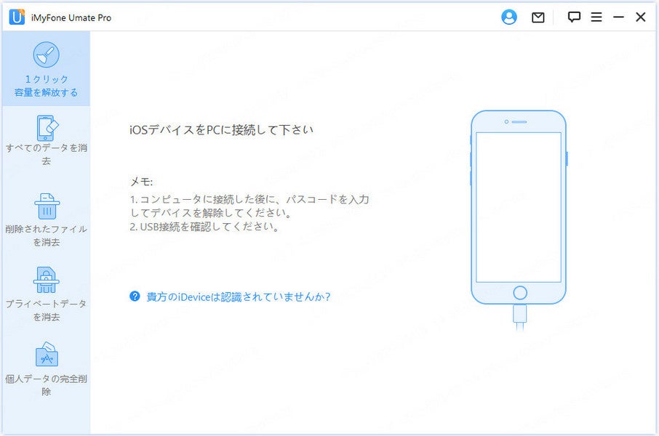Open the mail envelope icon

coord(538,17)
